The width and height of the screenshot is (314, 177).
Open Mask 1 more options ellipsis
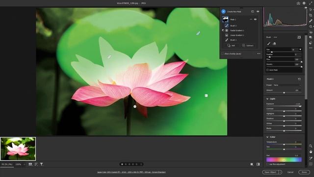click(x=251, y=20)
